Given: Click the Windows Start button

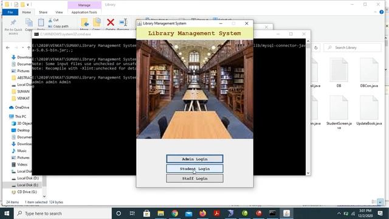Looking at the screenshot, I should (x=7, y=214).
